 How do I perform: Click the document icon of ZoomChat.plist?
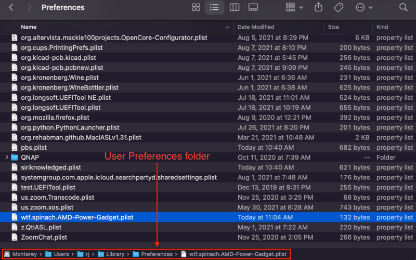tap(15, 237)
